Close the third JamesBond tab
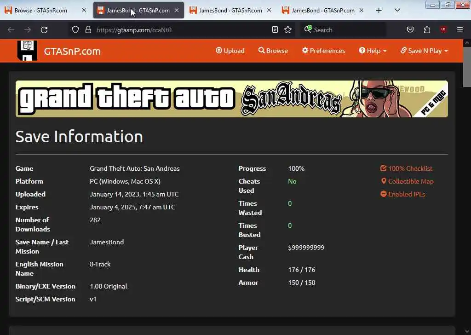This screenshot has height=335, width=471. (269, 10)
